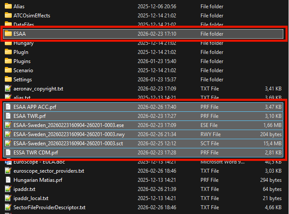The height and width of the screenshot is (214, 289).
Task: Select the ESAA TWR.prf file
Action: click(x=30, y=116)
